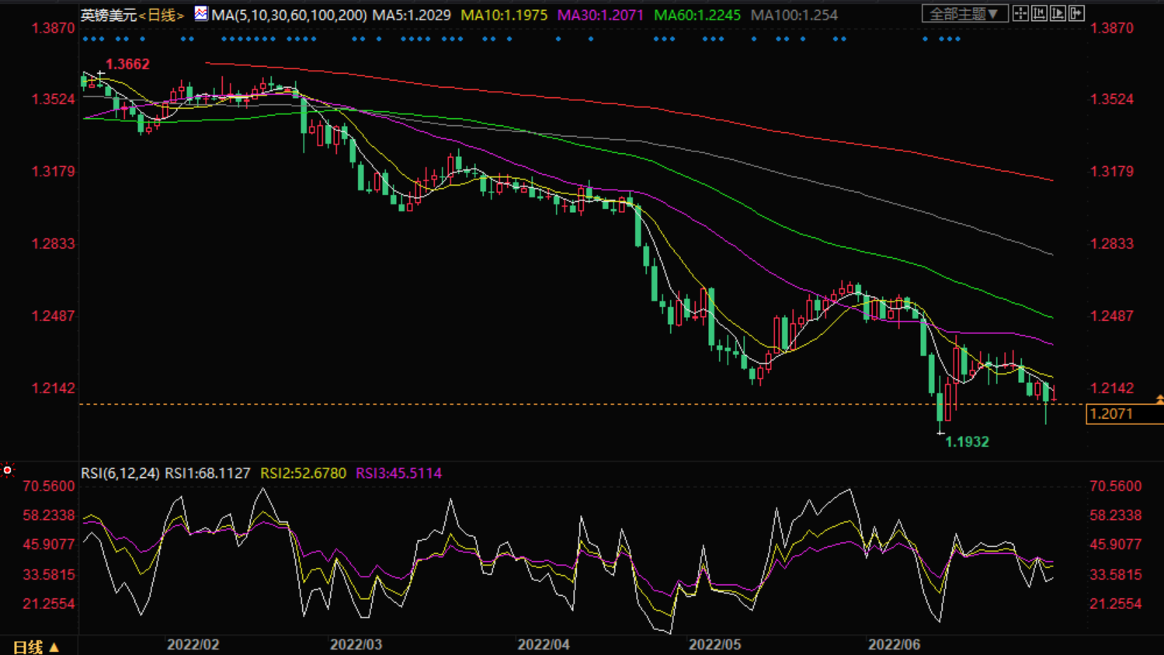1164x655 pixels.
Task: Click the 2022/04 date label
Action: click(x=544, y=645)
